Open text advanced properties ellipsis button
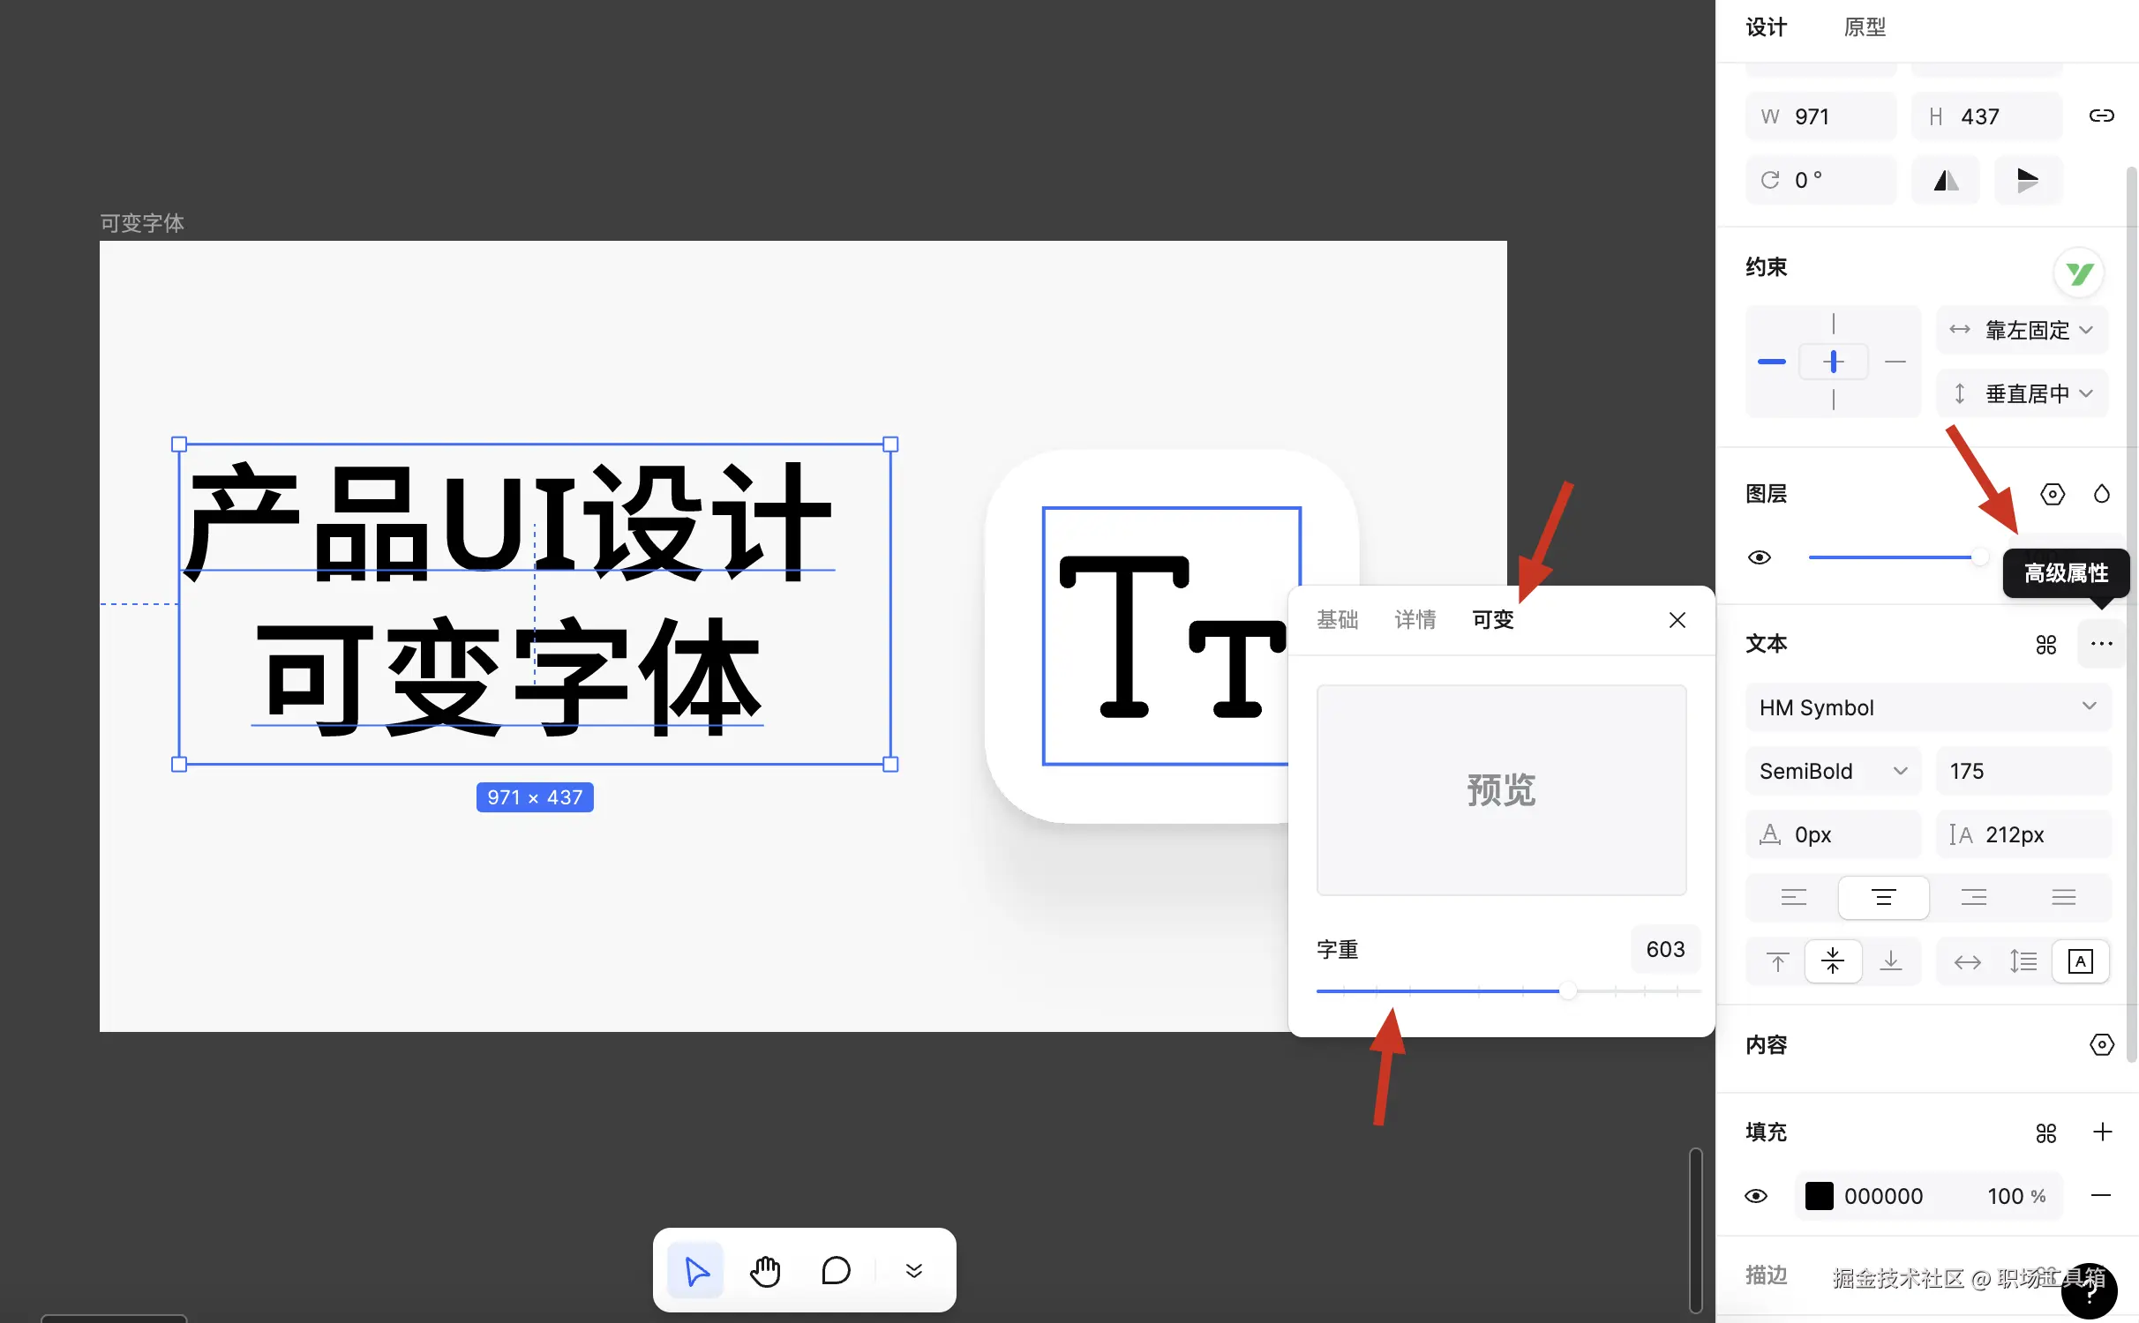The width and height of the screenshot is (2139, 1323). pyautogui.click(x=2101, y=644)
